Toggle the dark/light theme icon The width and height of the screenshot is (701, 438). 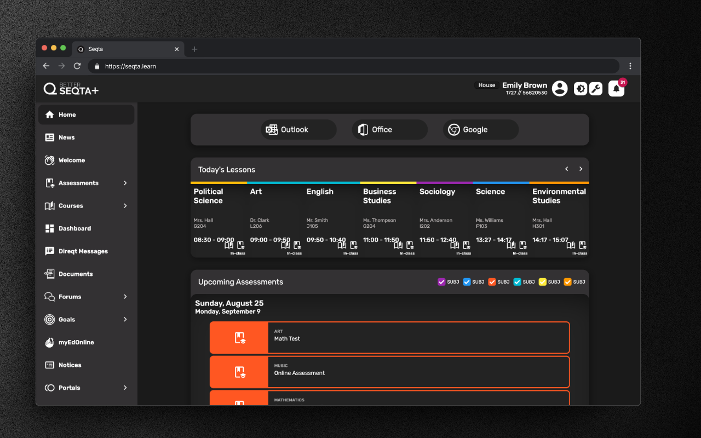point(581,89)
